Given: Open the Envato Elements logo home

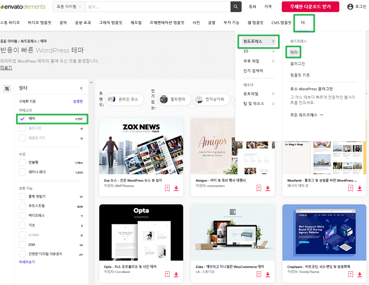Looking at the screenshot, I should pyautogui.click(x=23, y=7).
